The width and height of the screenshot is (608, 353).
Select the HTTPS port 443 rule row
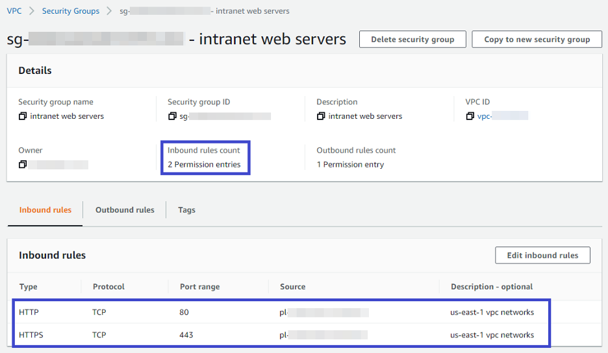[281, 335]
